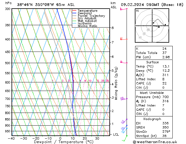
Task: Click the Mixing Ratio (g/kg) vertical axis title
Action: click(116, 83)
